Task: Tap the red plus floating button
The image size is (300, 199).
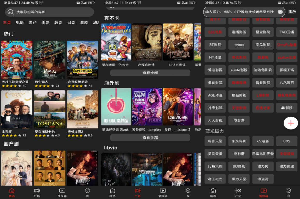Action: [291, 123]
